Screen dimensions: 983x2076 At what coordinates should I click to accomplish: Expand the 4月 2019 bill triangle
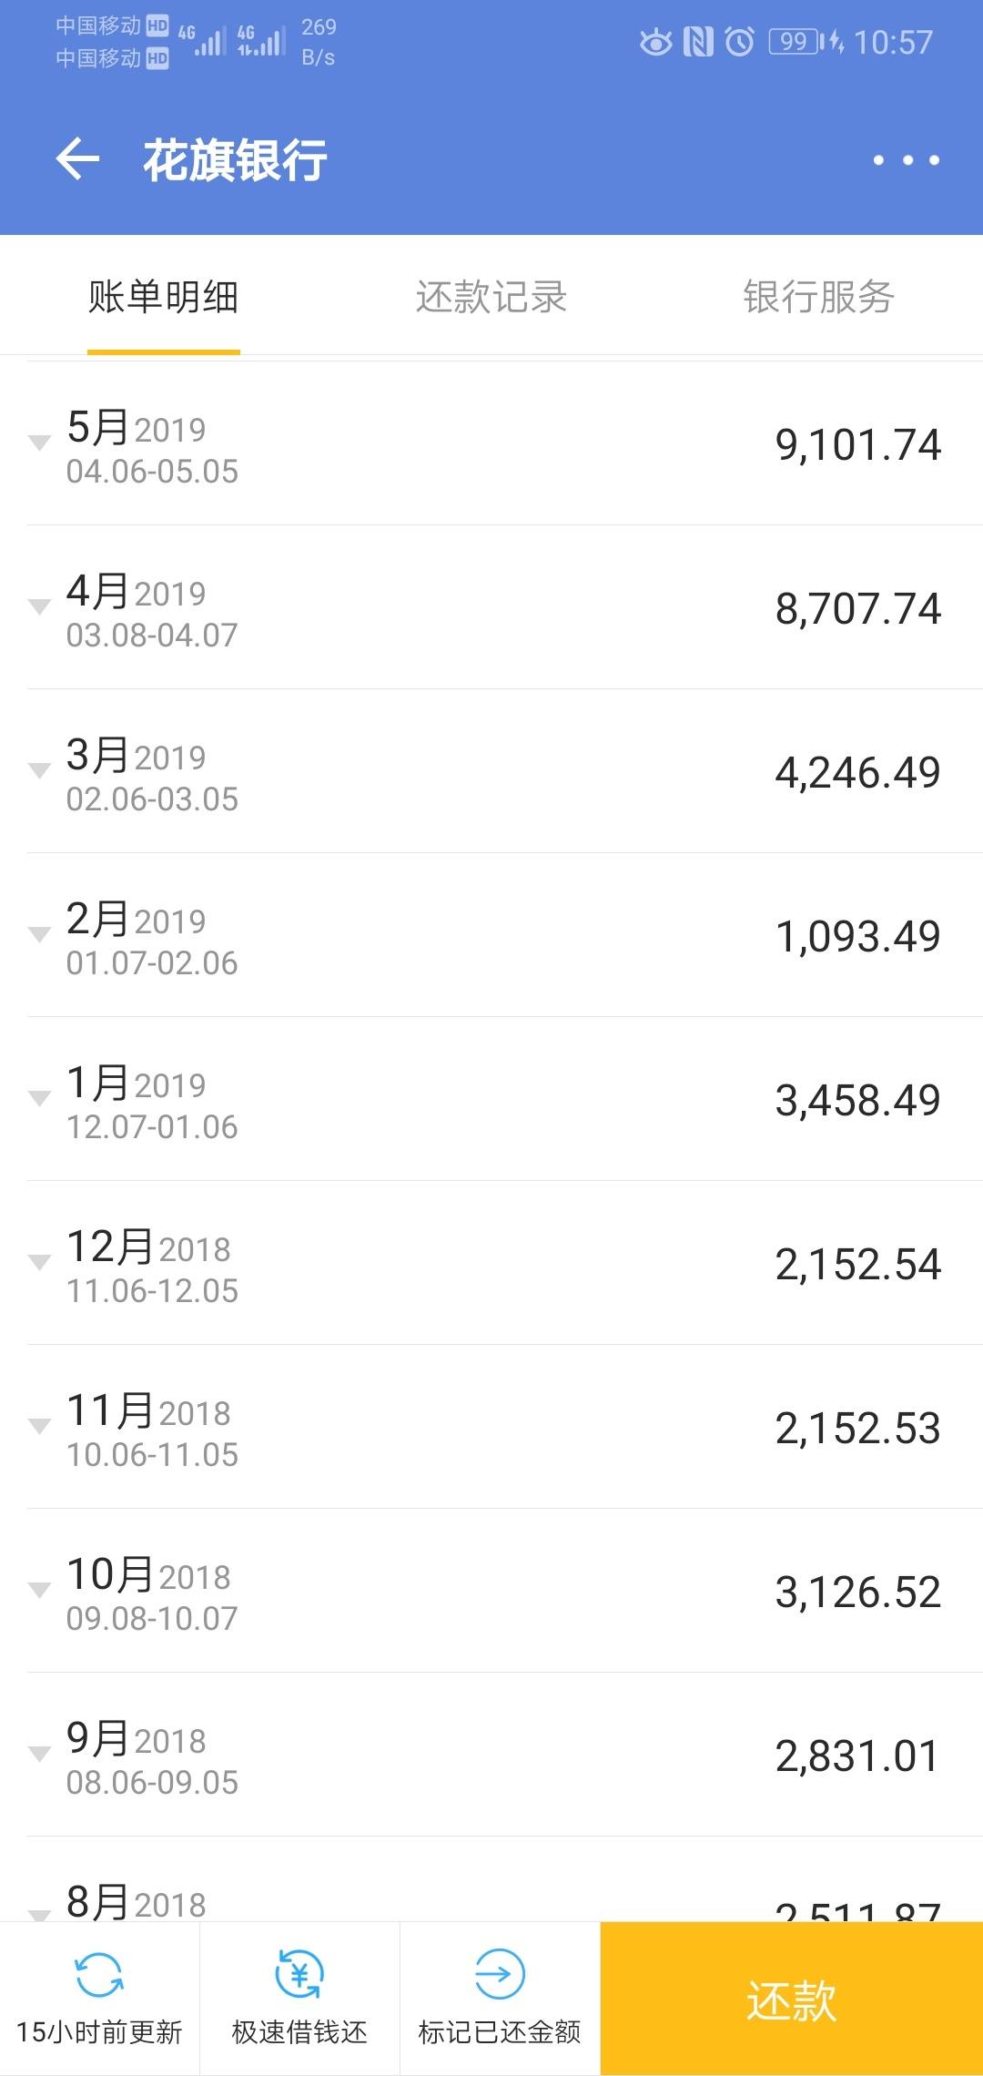point(39,606)
